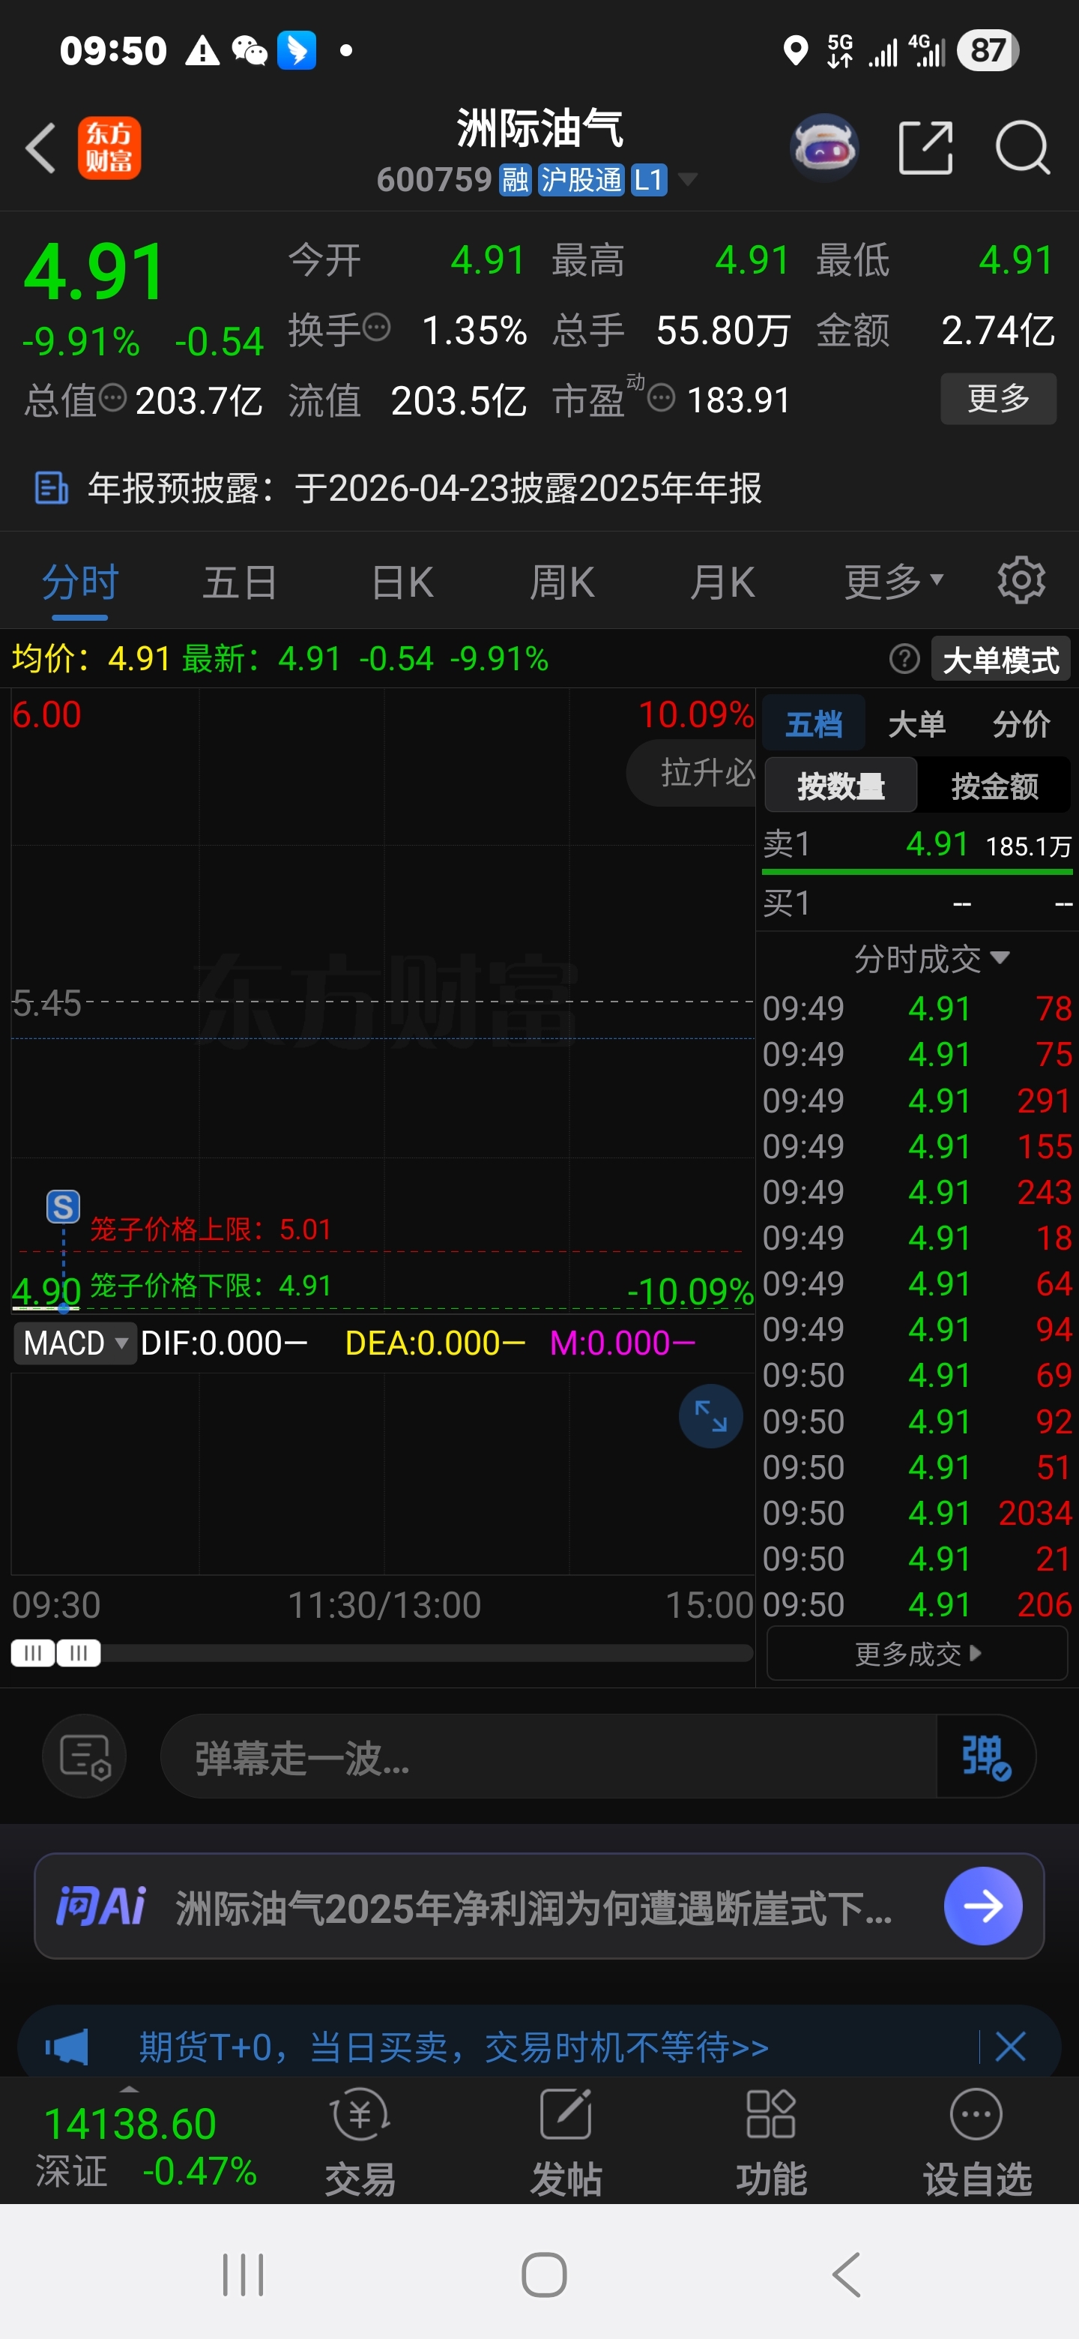The width and height of the screenshot is (1079, 2339).
Task: Tap the 2034 volume trade row
Action: point(916,1513)
